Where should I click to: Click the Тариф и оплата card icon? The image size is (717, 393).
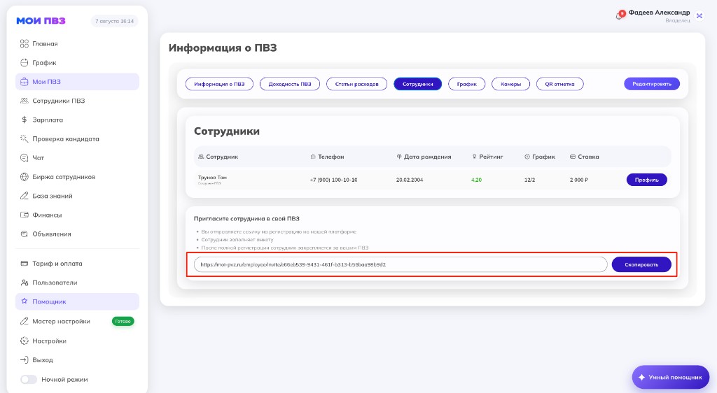point(25,264)
